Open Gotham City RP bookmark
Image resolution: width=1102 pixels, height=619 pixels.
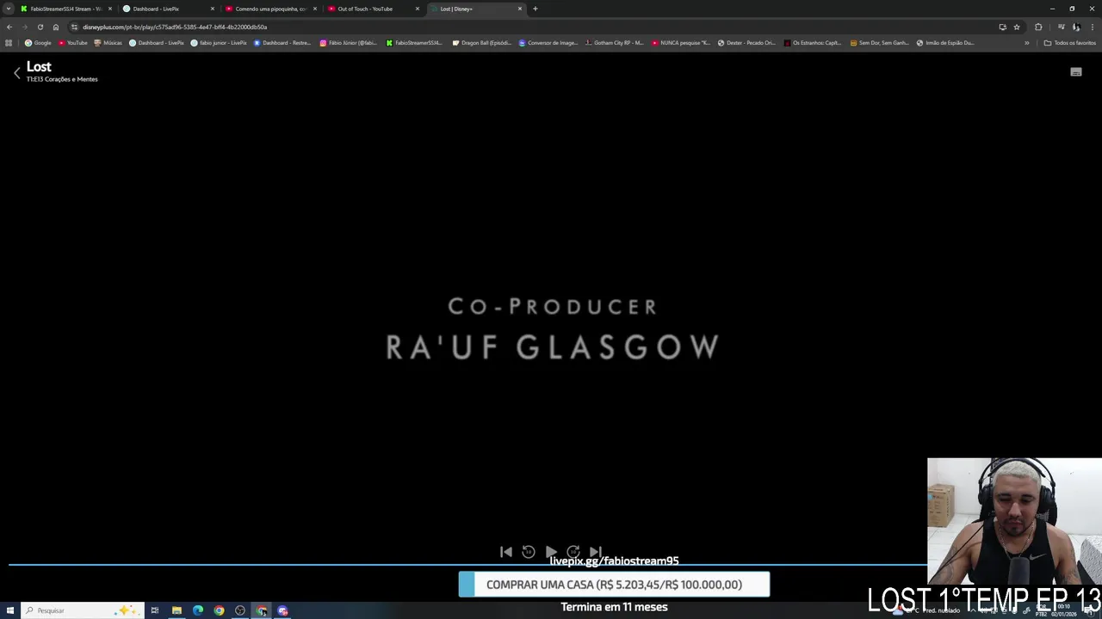[x=614, y=43]
